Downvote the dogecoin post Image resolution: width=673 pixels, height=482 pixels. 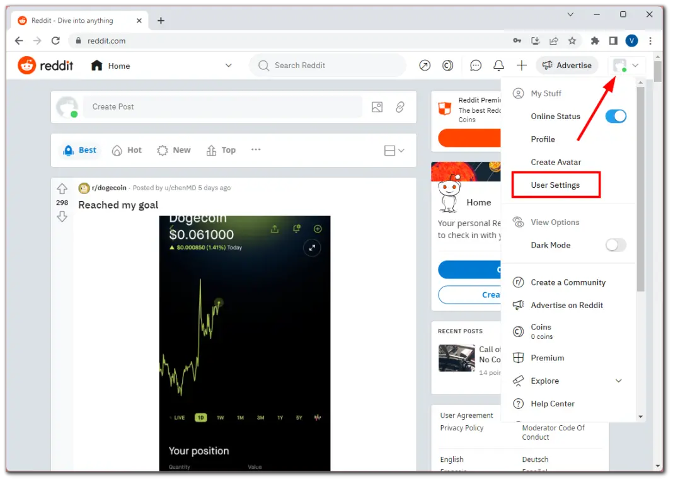click(62, 216)
